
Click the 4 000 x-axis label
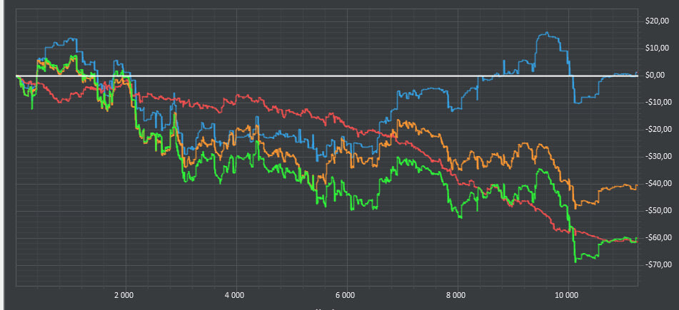coord(235,294)
